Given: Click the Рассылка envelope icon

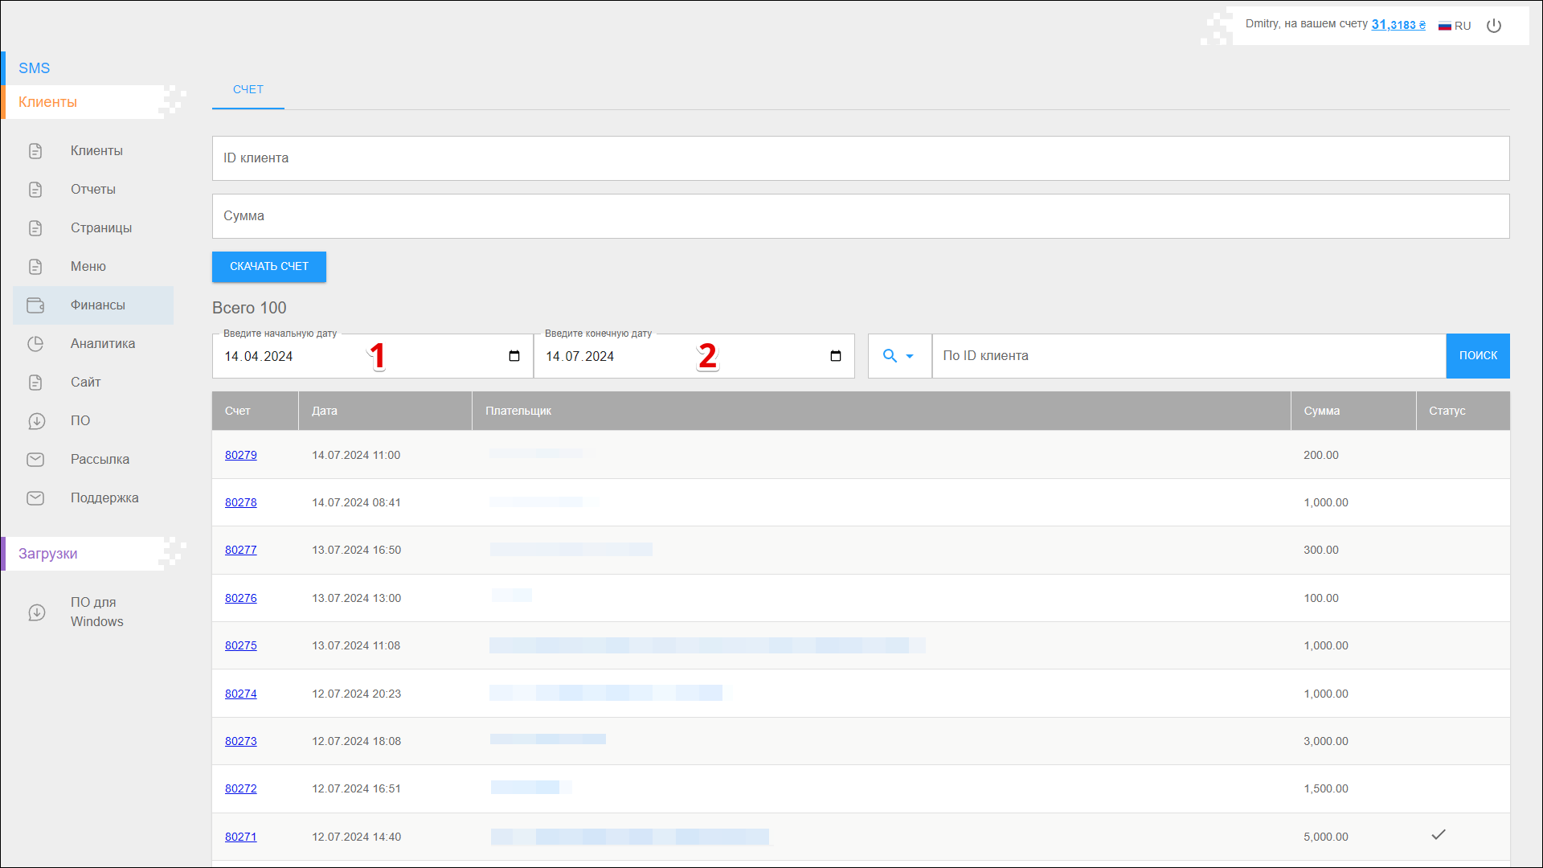Looking at the screenshot, I should click(x=35, y=460).
